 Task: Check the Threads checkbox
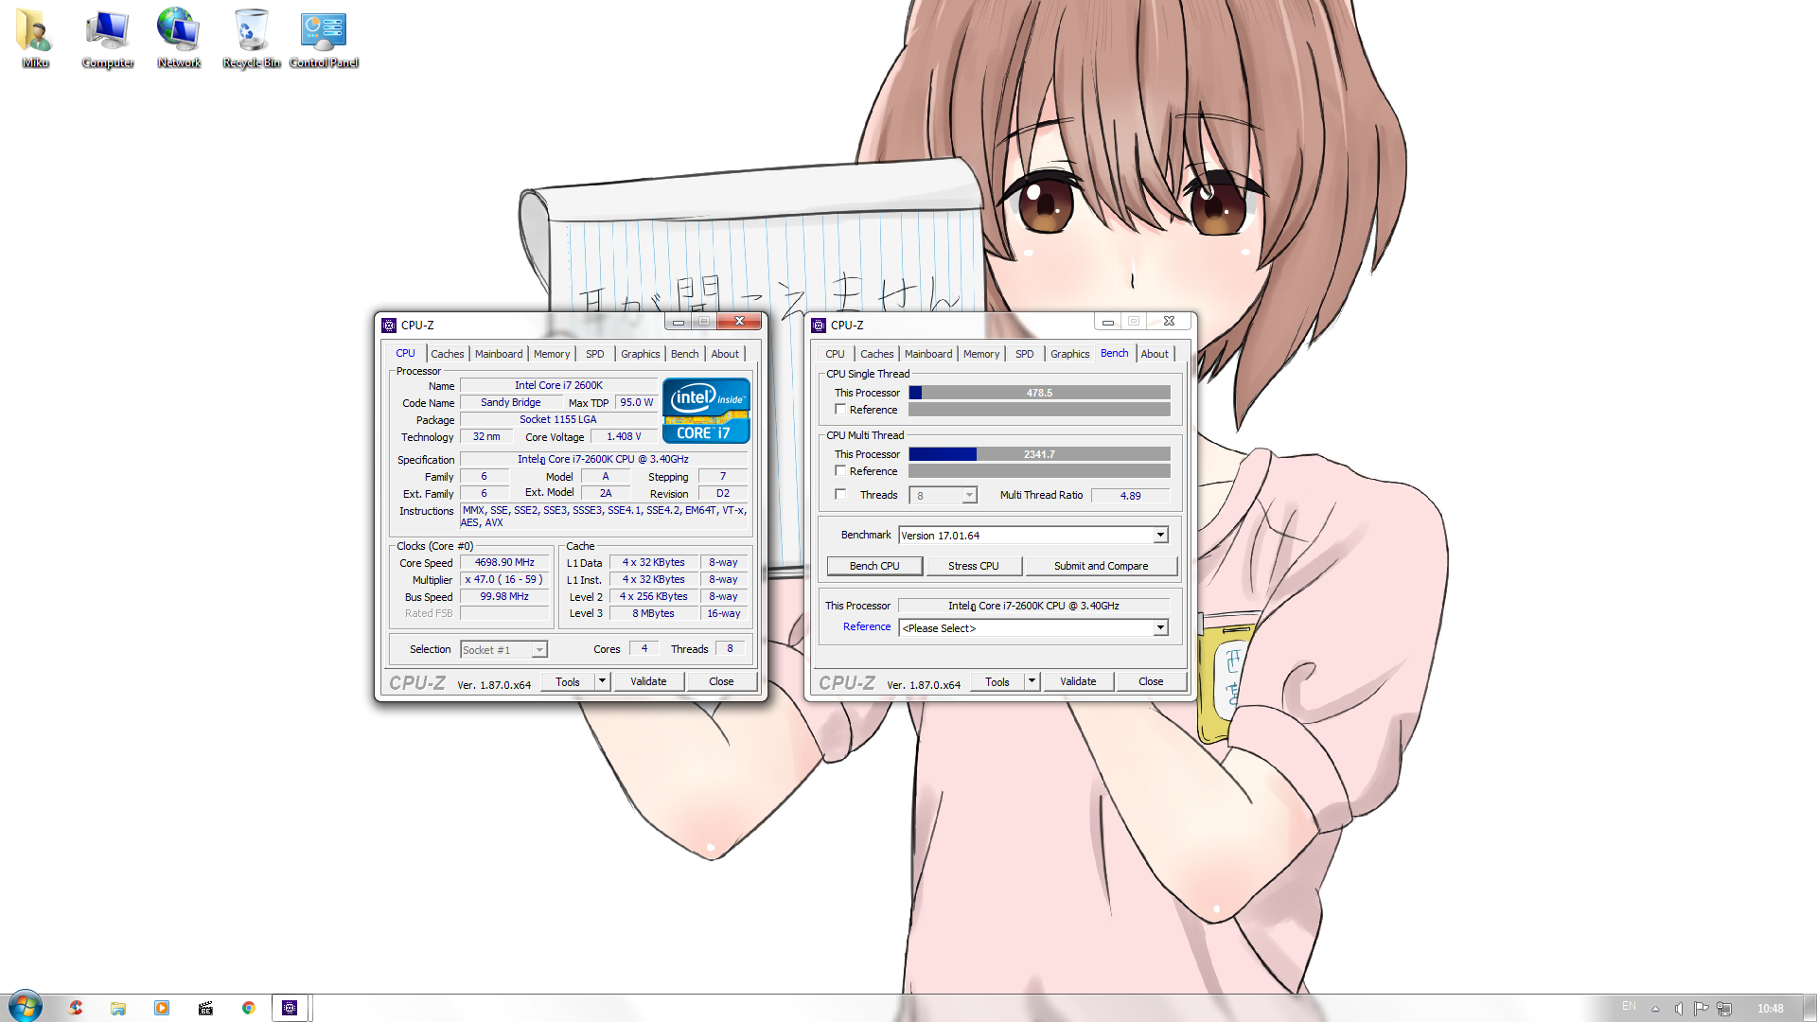pyautogui.click(x=840, y=495)
